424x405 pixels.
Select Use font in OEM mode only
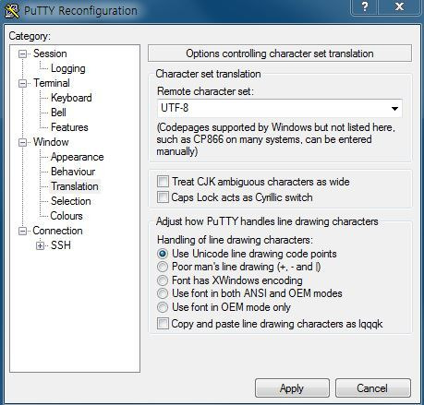point(163,307)
